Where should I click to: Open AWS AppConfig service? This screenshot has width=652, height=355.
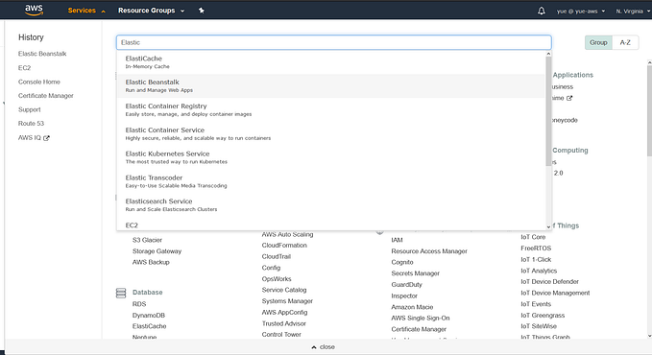coord(284,312)
